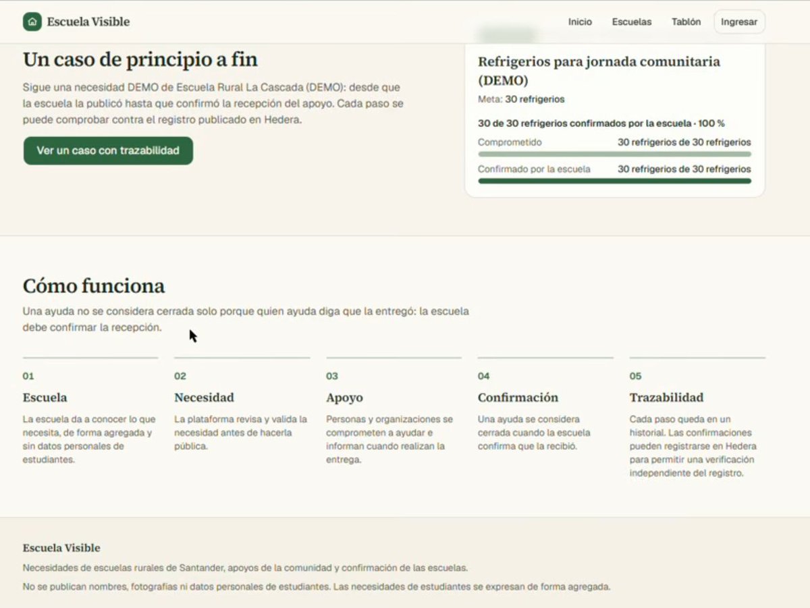The width and height of the screenshot is (810, 608).
Task: Click the 'Confirmado por la escuela' label
Action: [534, 169]
